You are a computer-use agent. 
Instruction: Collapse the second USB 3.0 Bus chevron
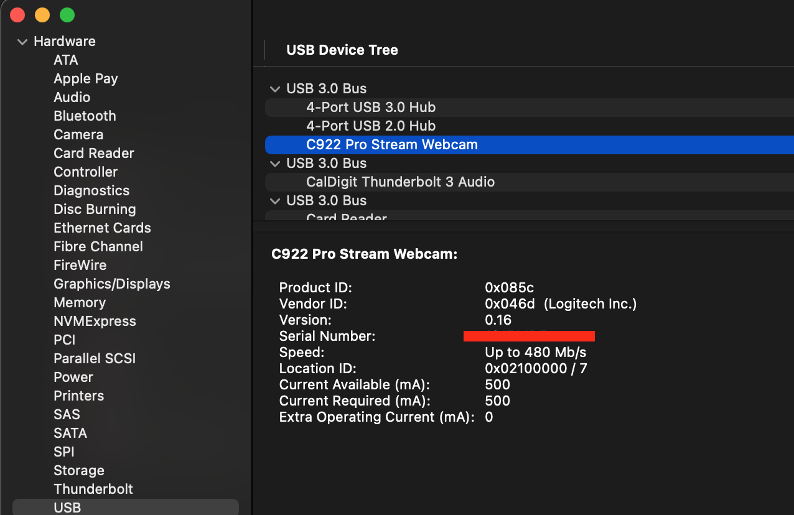point(274,164)
